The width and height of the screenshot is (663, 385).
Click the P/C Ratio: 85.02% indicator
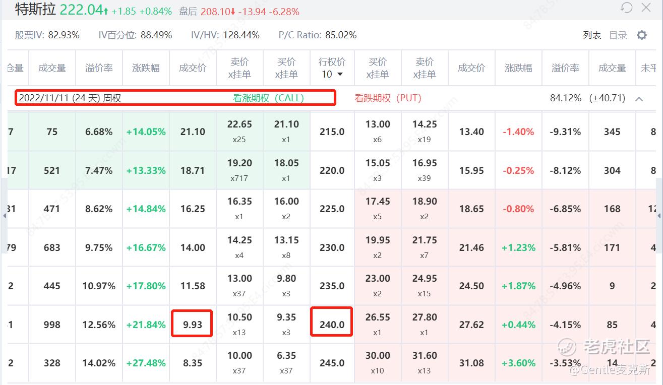click(318, 35)
